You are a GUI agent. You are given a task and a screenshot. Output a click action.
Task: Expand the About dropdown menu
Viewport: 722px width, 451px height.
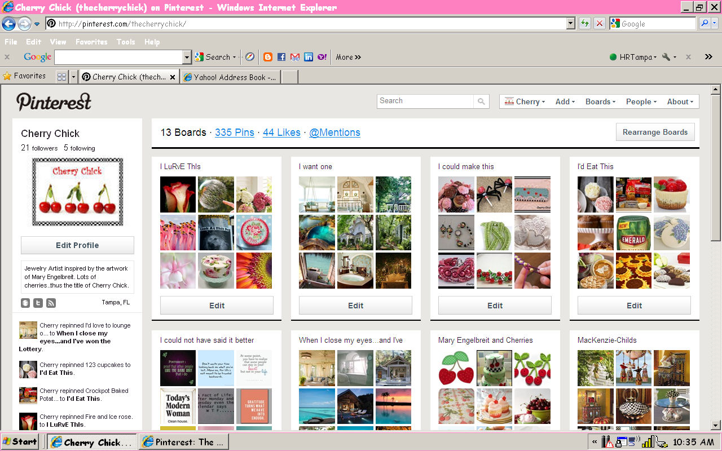coord(681,101)
